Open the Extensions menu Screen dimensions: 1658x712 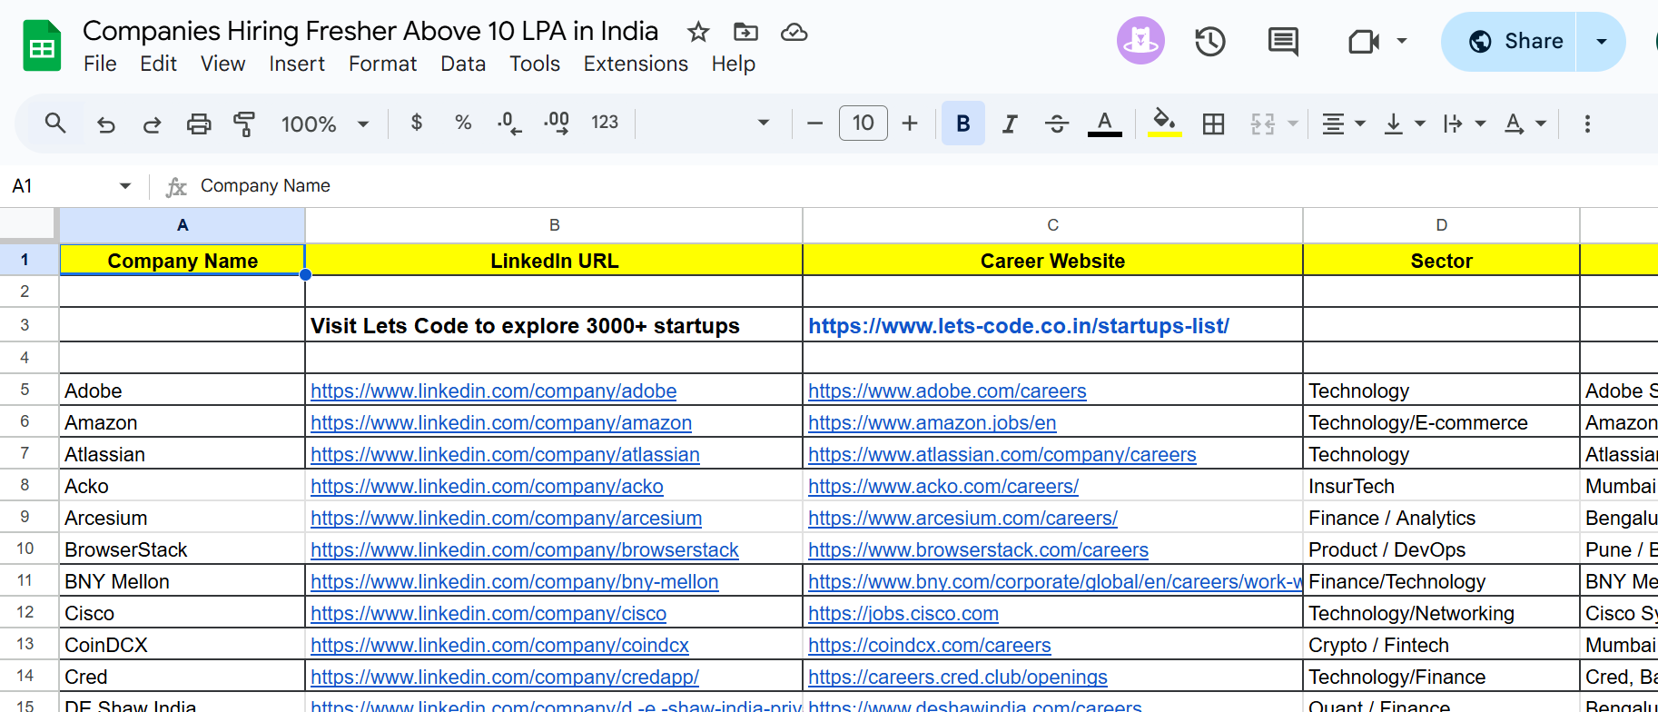coord(636,64)
